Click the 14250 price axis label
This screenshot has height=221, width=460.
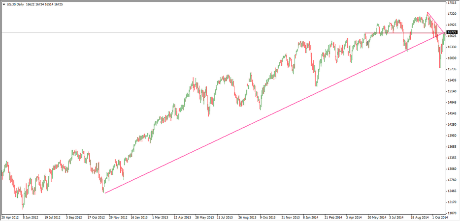point(453,113)
